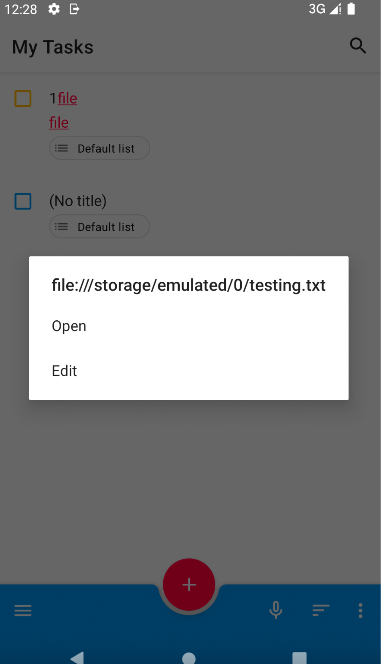Open the Default list chip under 1file
This screenshot has height=664, width=381.
pyautogui.click(x=99, y=148)
